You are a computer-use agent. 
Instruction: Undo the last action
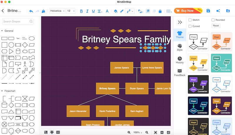31,11
